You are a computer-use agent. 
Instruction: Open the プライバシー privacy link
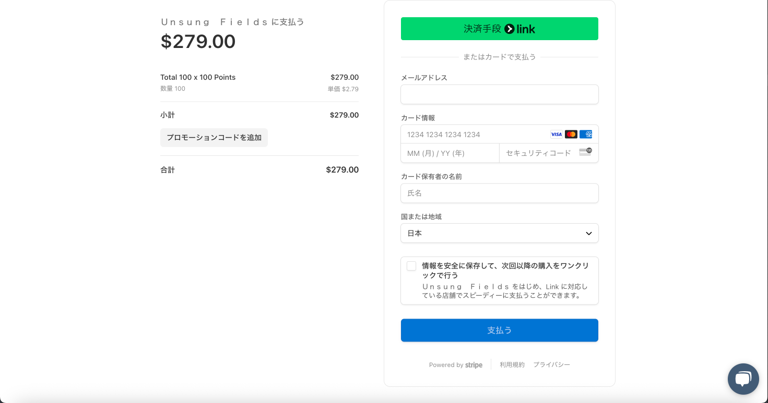click(x=552, y=364)
